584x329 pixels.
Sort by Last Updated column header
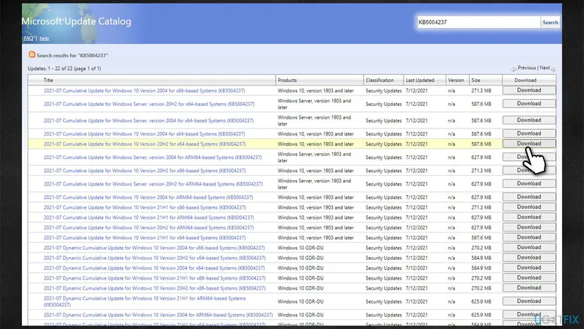420,80
